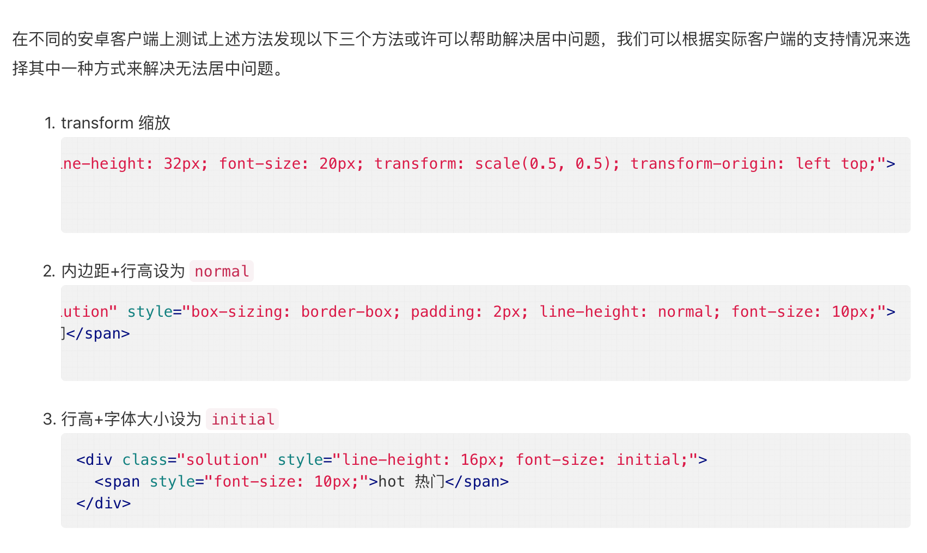927x553 pixels.
Task: Click "hot 热门" text in third code block
Action: [x=411, y=481]
